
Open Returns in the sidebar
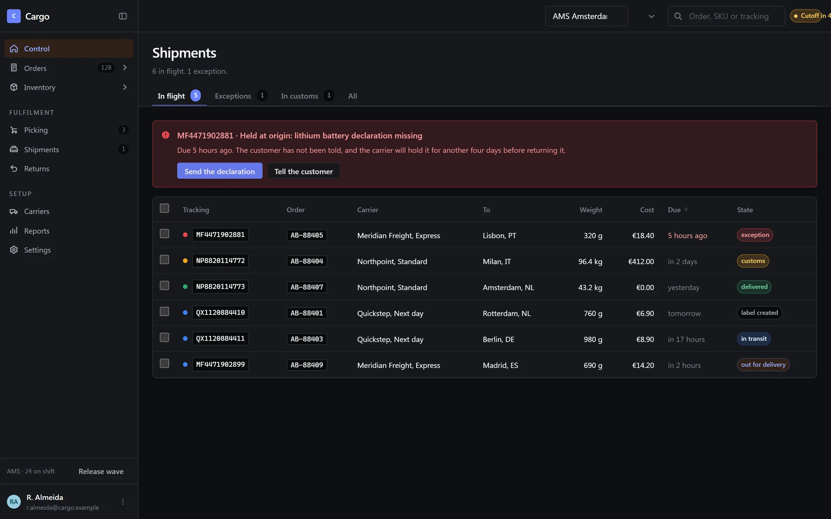point(69,168)
